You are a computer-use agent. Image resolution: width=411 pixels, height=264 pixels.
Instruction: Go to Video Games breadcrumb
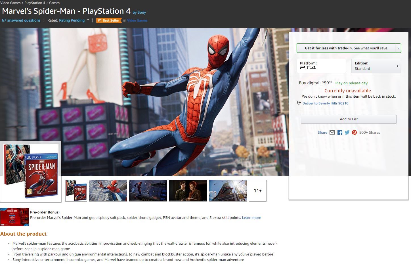pyautogui.click(x=11, y=3)
